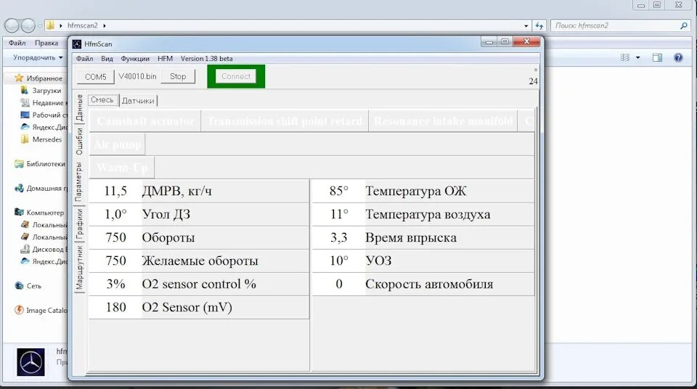
Task: Select the vertical Ошибки tab
Action: coord(79,141)
